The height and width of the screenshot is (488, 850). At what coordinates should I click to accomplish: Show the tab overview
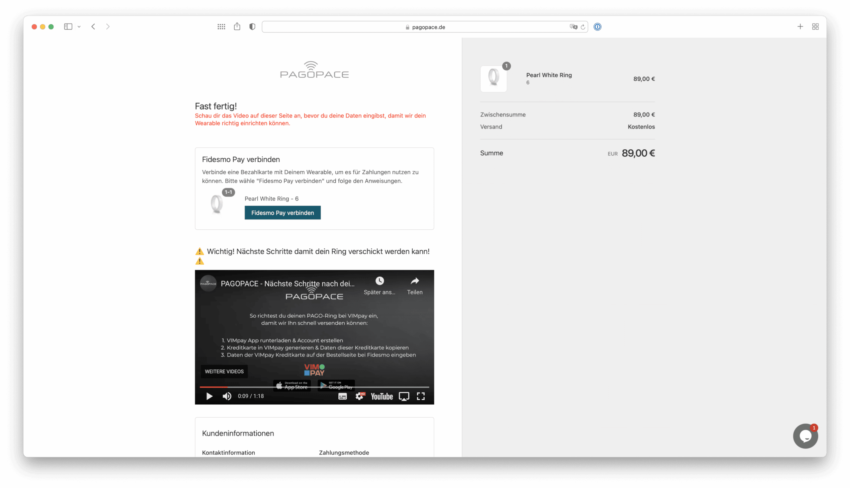point(815,27)
